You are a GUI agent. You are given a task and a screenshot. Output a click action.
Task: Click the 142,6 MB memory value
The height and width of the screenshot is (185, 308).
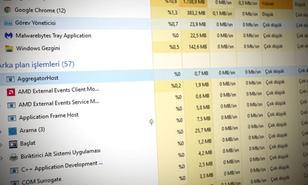(x=198, y=47)
